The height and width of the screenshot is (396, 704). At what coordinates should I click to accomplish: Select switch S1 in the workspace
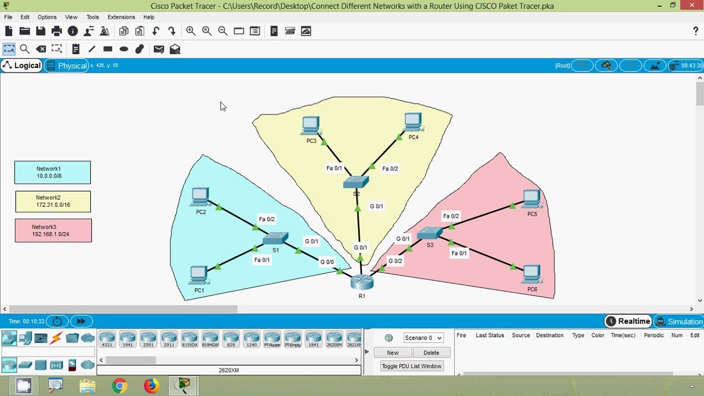click(x=276, y=238)
